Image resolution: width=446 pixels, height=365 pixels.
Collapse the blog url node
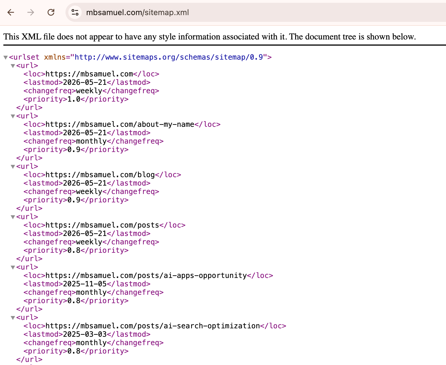[x=13, y=167]
